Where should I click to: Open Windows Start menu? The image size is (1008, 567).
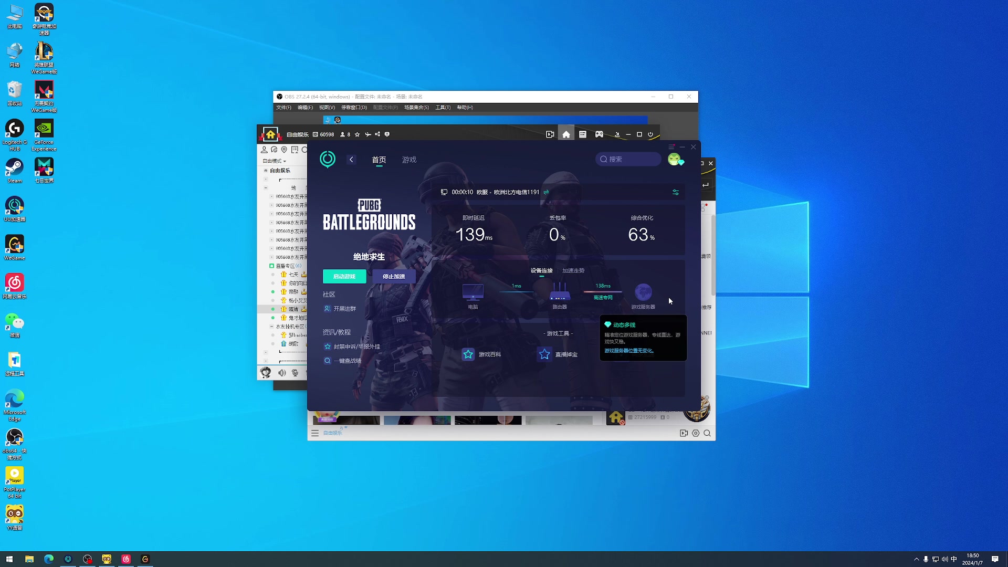[9, 559]
